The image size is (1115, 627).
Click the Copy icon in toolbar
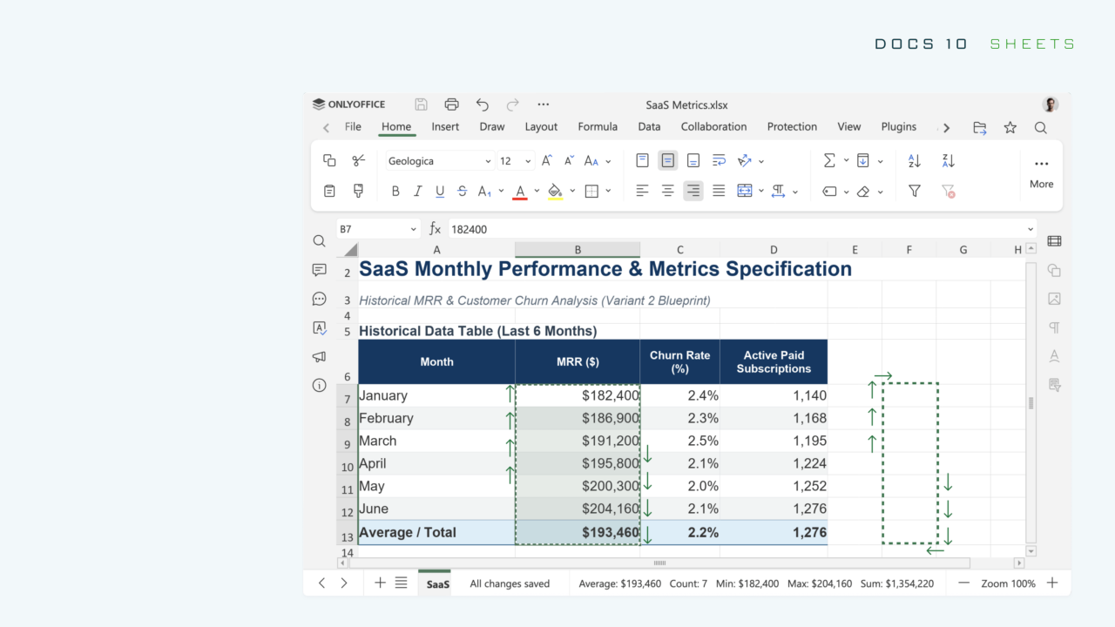pyautogui.click(x=329, y=160)
